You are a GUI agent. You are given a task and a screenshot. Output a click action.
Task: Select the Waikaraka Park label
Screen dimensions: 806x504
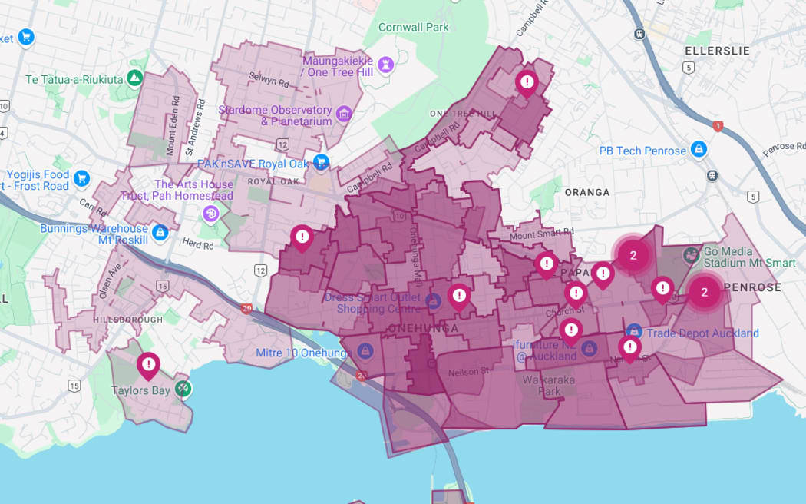pos(549,385)
